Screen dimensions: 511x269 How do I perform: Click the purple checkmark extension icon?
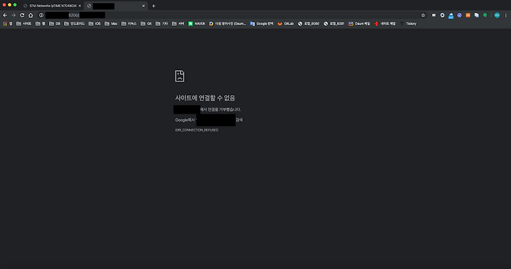(x=459, y=15)
